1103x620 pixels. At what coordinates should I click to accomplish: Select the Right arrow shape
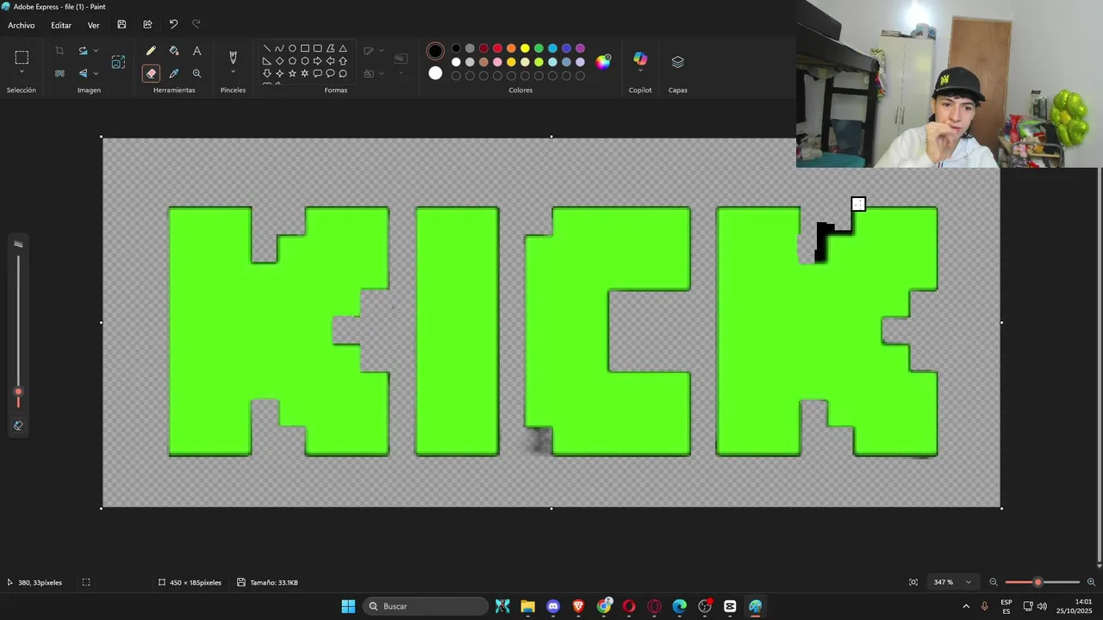point(317,61)
